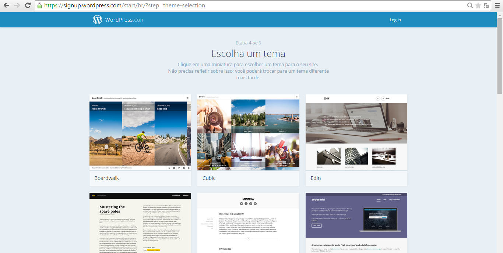The image size is (503, 253).
Task: Click the 'Escolha um tema' heading
Action: pos(248,54)
